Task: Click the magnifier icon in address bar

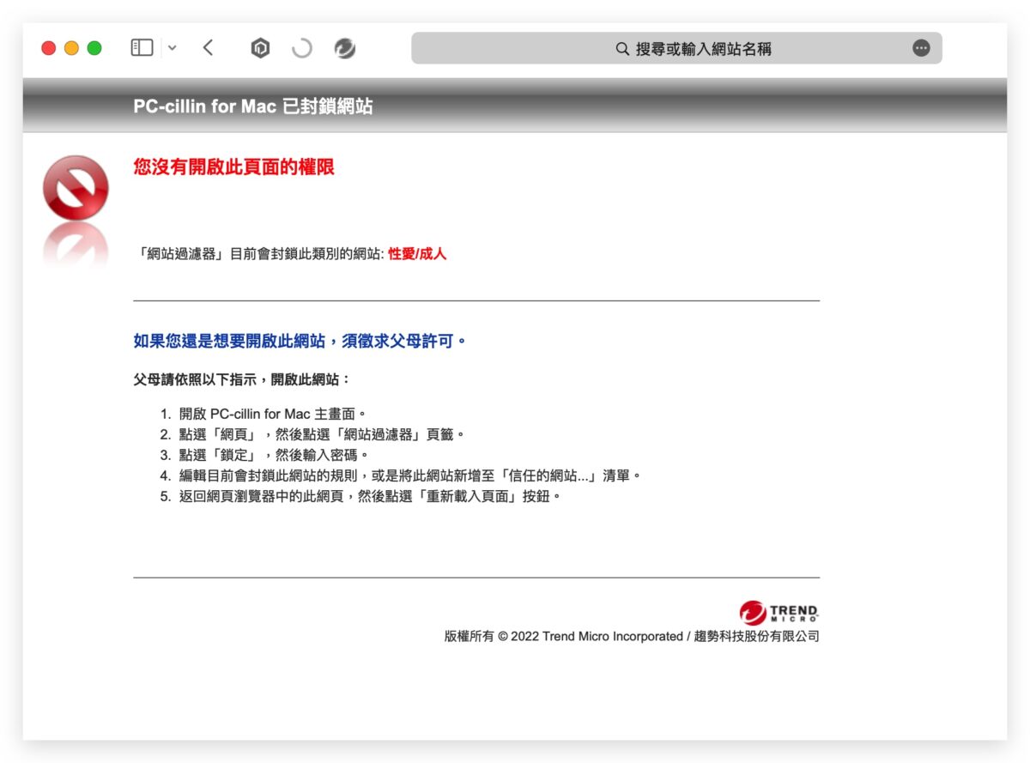Action: [623, 49]
